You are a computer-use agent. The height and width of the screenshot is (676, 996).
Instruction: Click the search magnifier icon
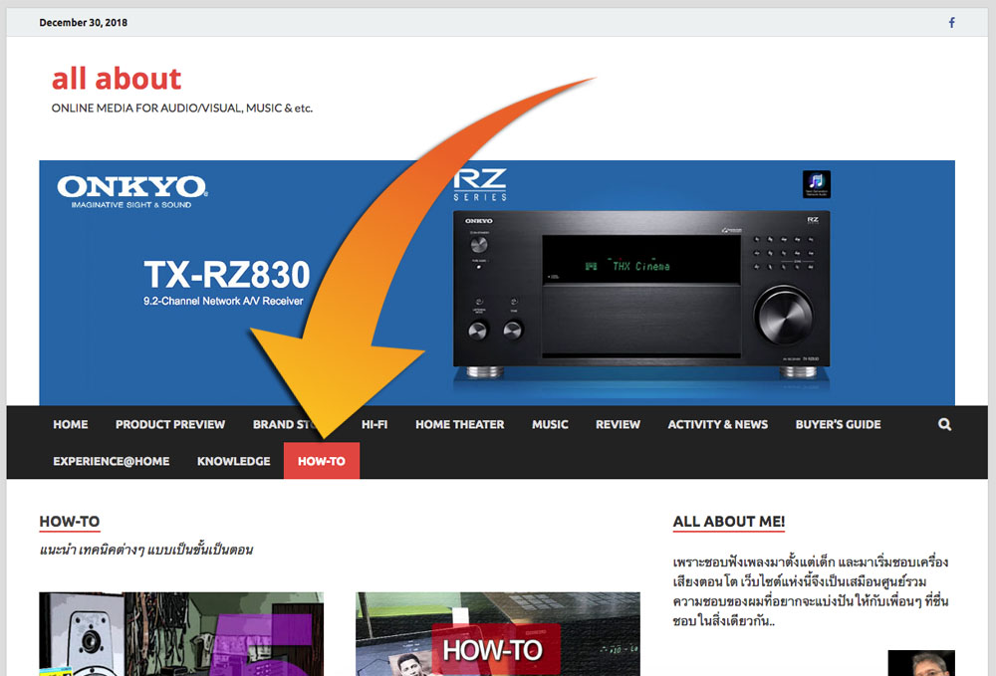point(944,424)
